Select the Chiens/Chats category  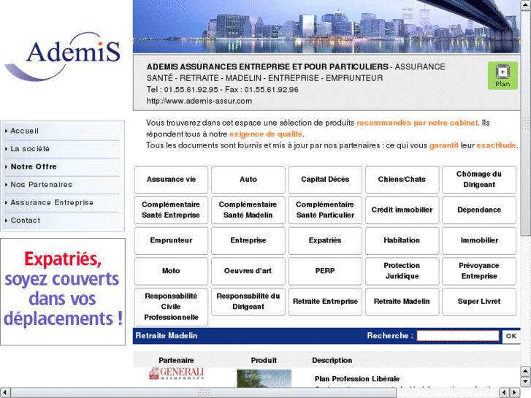pos(402,180)
